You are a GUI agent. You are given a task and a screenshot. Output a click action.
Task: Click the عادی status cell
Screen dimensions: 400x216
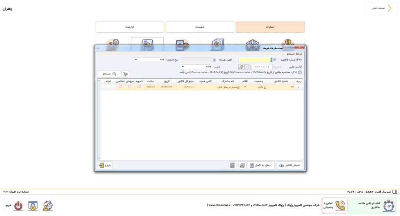click(x=259, y=87)
